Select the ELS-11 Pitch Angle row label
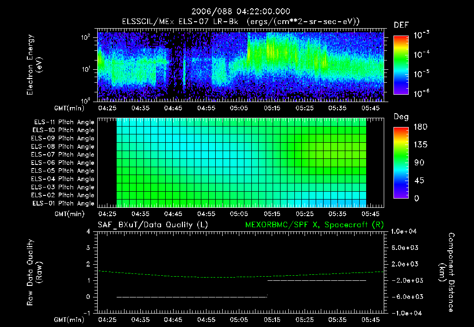The image size is (474, 327). point(64,122)
